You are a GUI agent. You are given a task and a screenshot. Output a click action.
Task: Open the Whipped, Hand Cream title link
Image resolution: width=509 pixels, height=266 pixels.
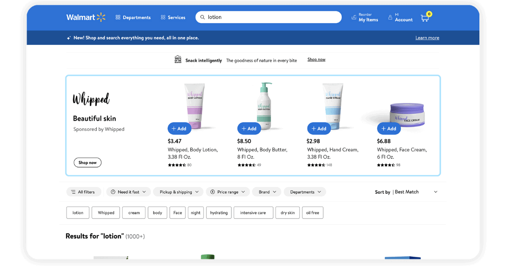pyautogui.click(x=333, y=153)
